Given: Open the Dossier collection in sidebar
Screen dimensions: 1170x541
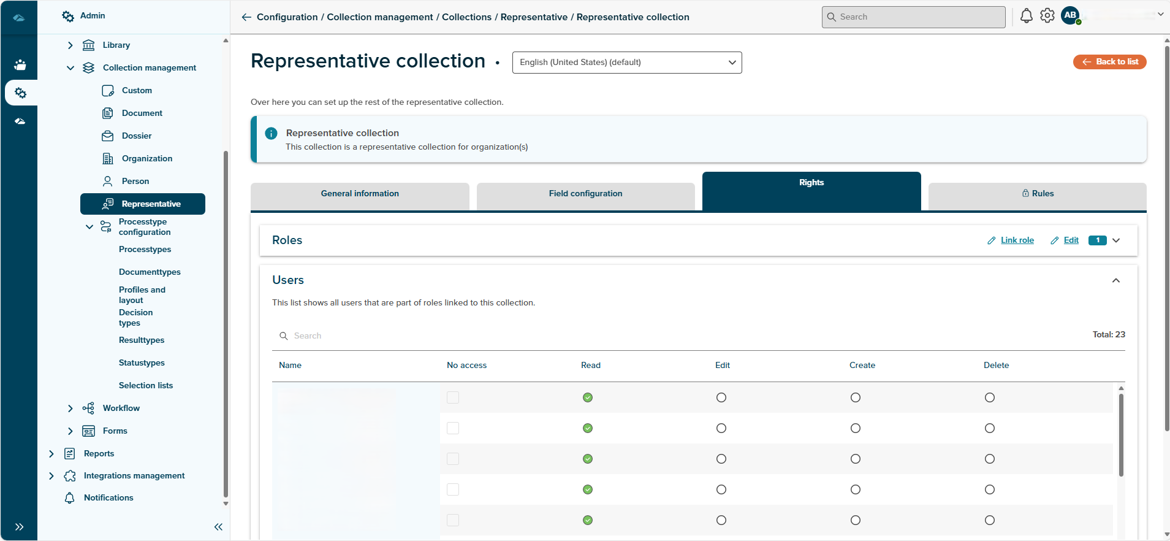Looking at the screenshot, I should pos(136,136).
